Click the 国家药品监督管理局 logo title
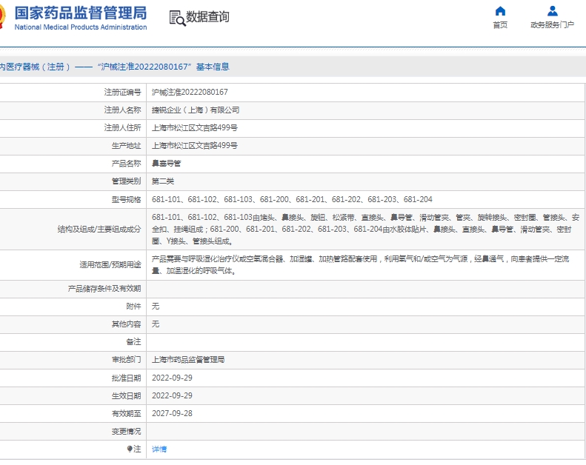 pos(81,13)
